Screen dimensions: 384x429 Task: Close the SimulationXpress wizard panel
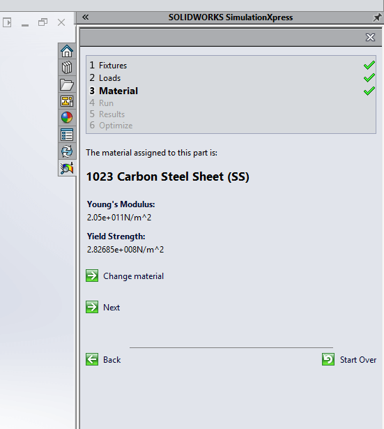coord(370,37)
